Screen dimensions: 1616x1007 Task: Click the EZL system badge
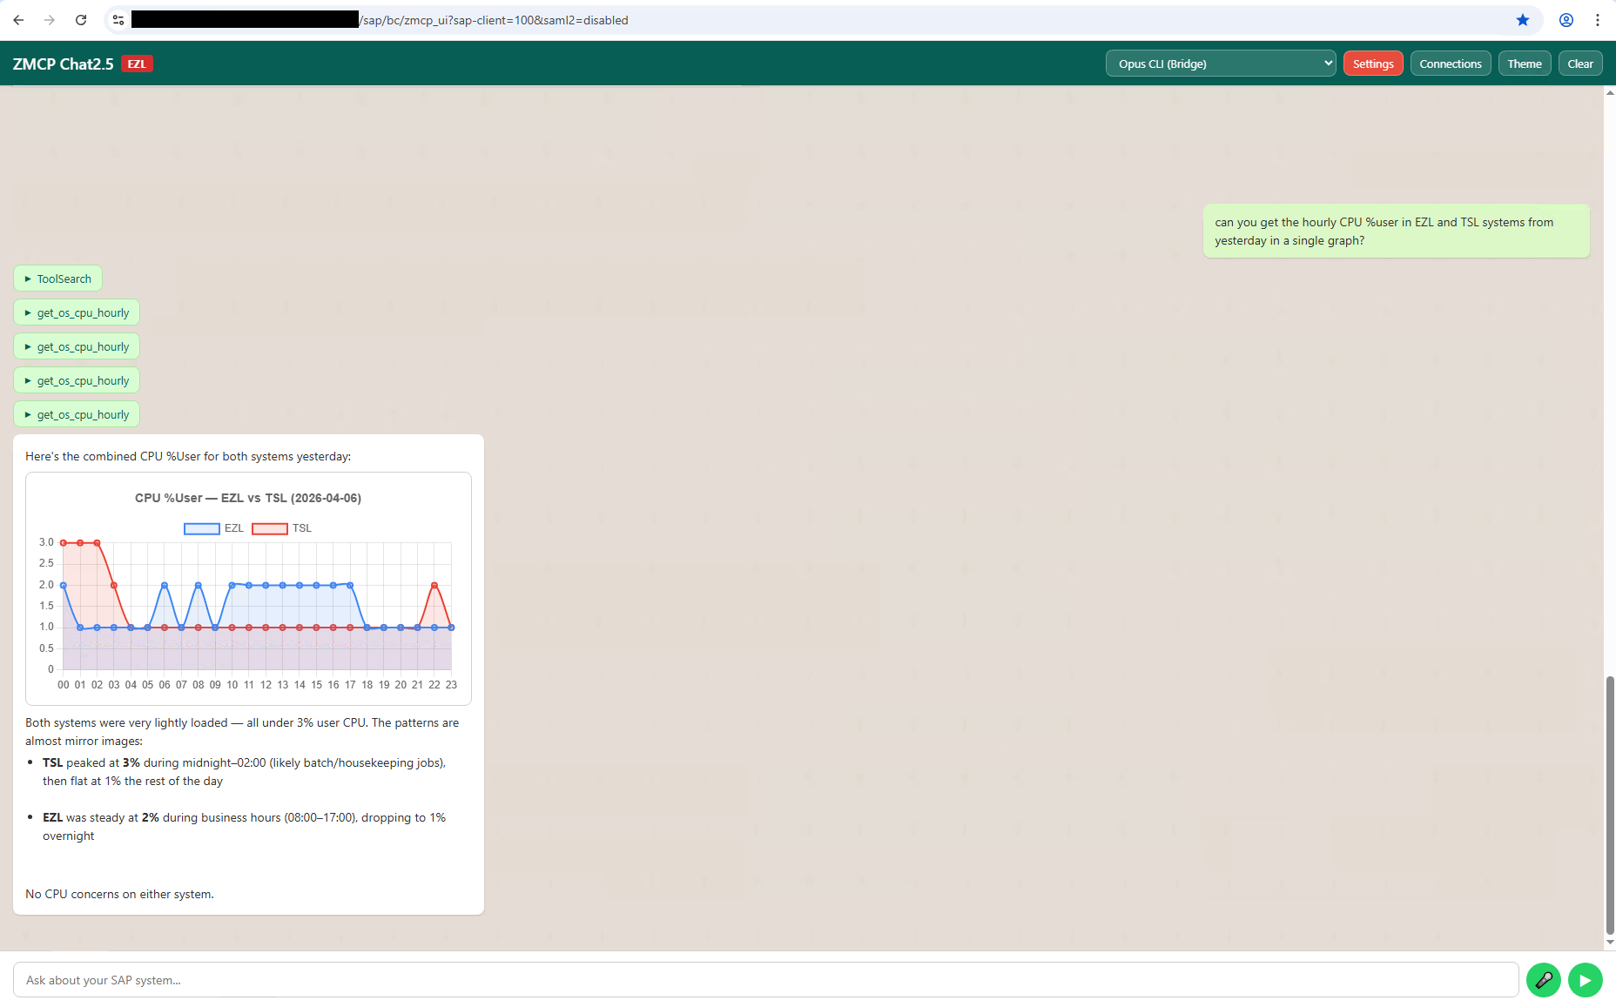pyautogui.click(x=137, y=64)
